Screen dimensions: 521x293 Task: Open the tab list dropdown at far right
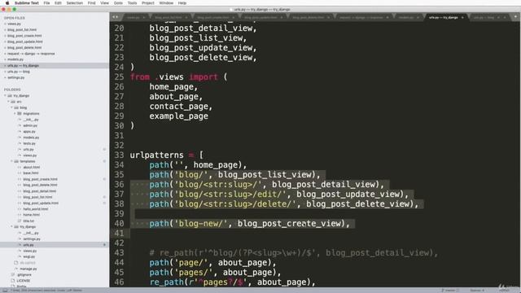tap(515, 16)
